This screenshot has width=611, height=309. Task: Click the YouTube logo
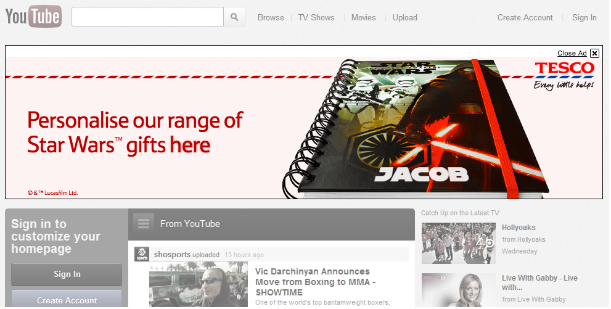(x=33, y=17)
